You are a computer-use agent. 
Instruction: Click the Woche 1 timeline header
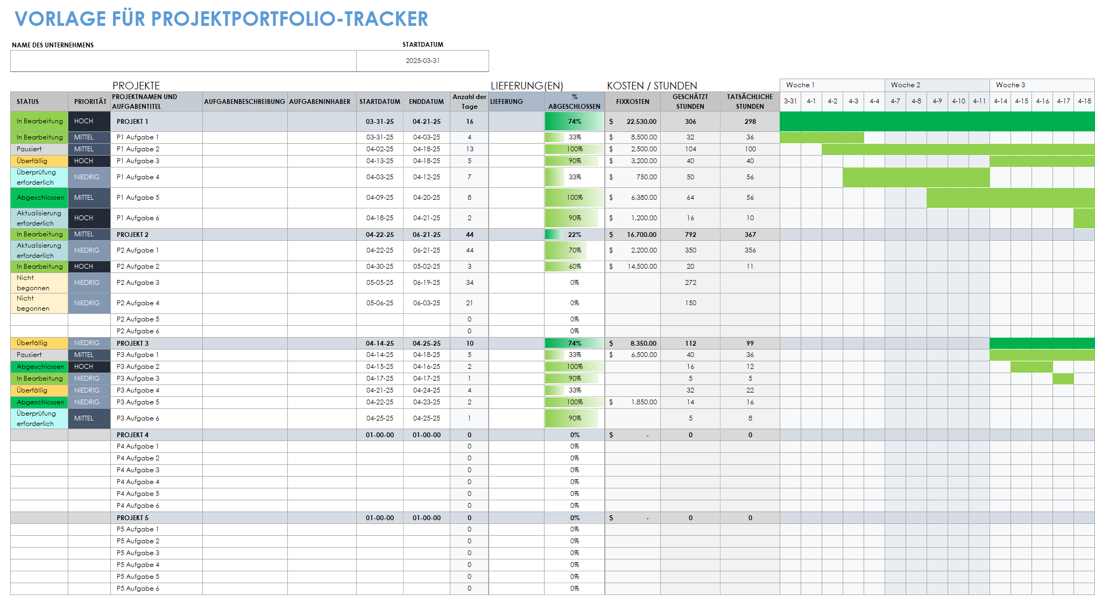coord(832,85)
